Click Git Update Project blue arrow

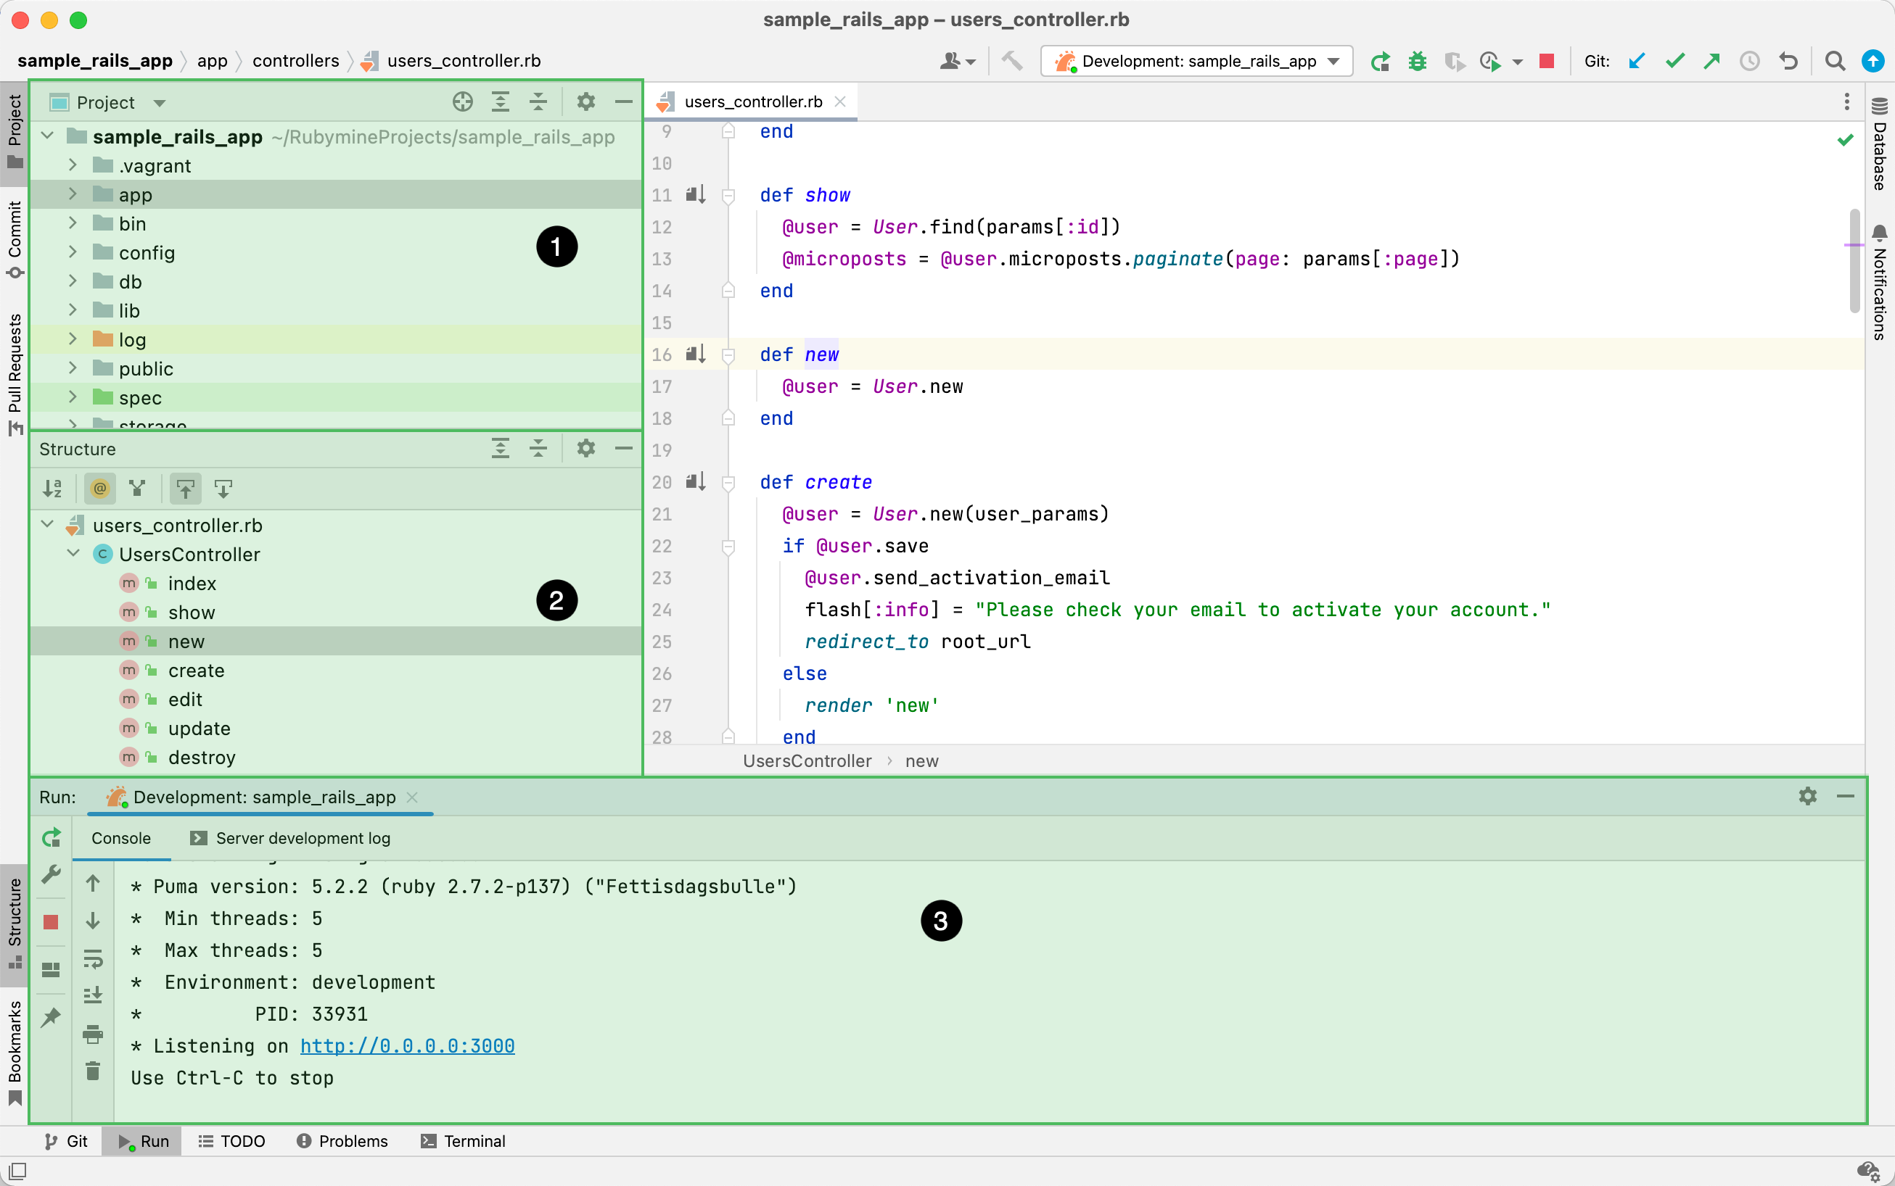click(x=1637, y=61)
